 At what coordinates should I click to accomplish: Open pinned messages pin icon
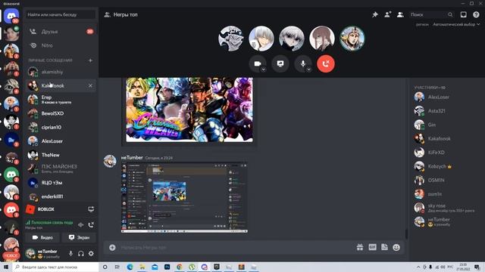pos(375,14)
